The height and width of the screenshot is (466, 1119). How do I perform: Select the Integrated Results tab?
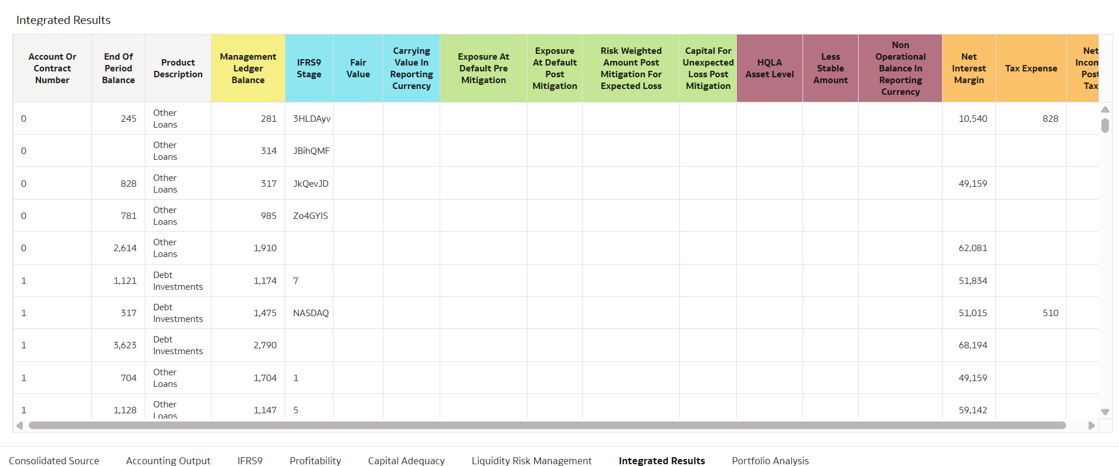point(662,461)
